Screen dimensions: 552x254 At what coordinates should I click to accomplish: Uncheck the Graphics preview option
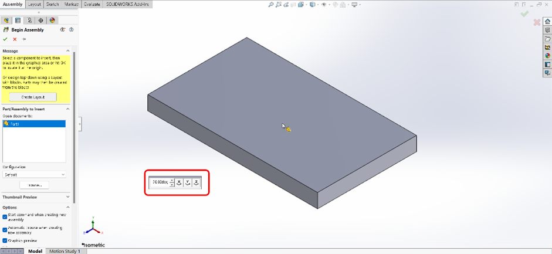click(5, 241)
